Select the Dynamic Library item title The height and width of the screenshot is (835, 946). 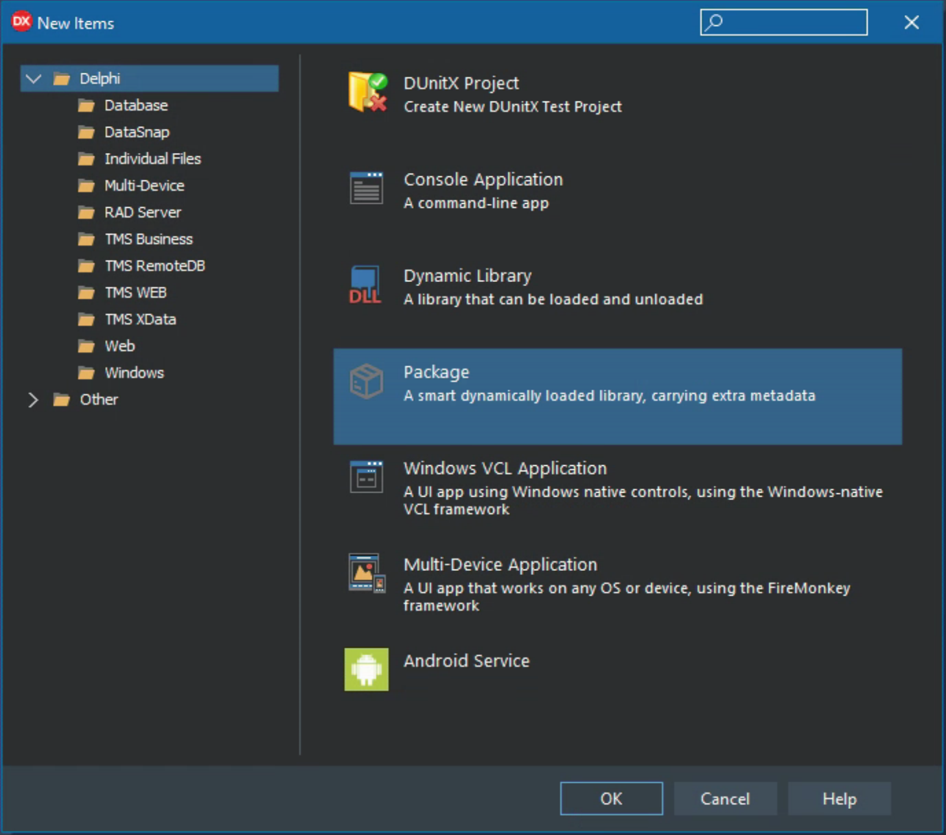tap(468, 276)
